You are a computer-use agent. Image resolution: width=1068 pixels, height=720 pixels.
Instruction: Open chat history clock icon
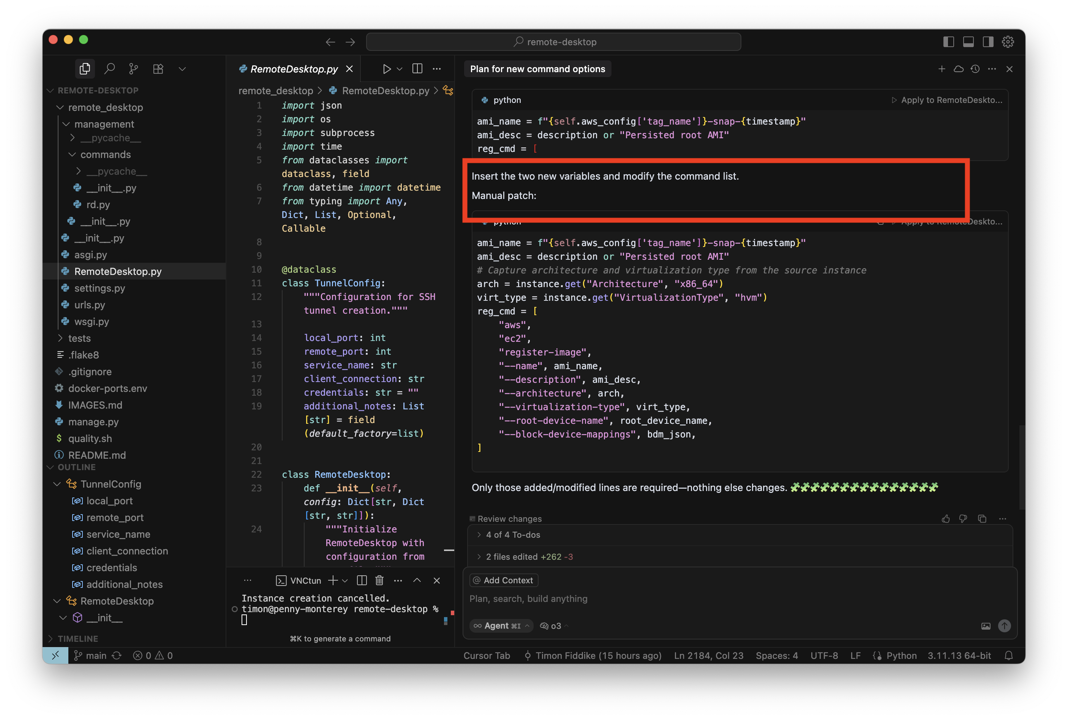coord(975,69)
